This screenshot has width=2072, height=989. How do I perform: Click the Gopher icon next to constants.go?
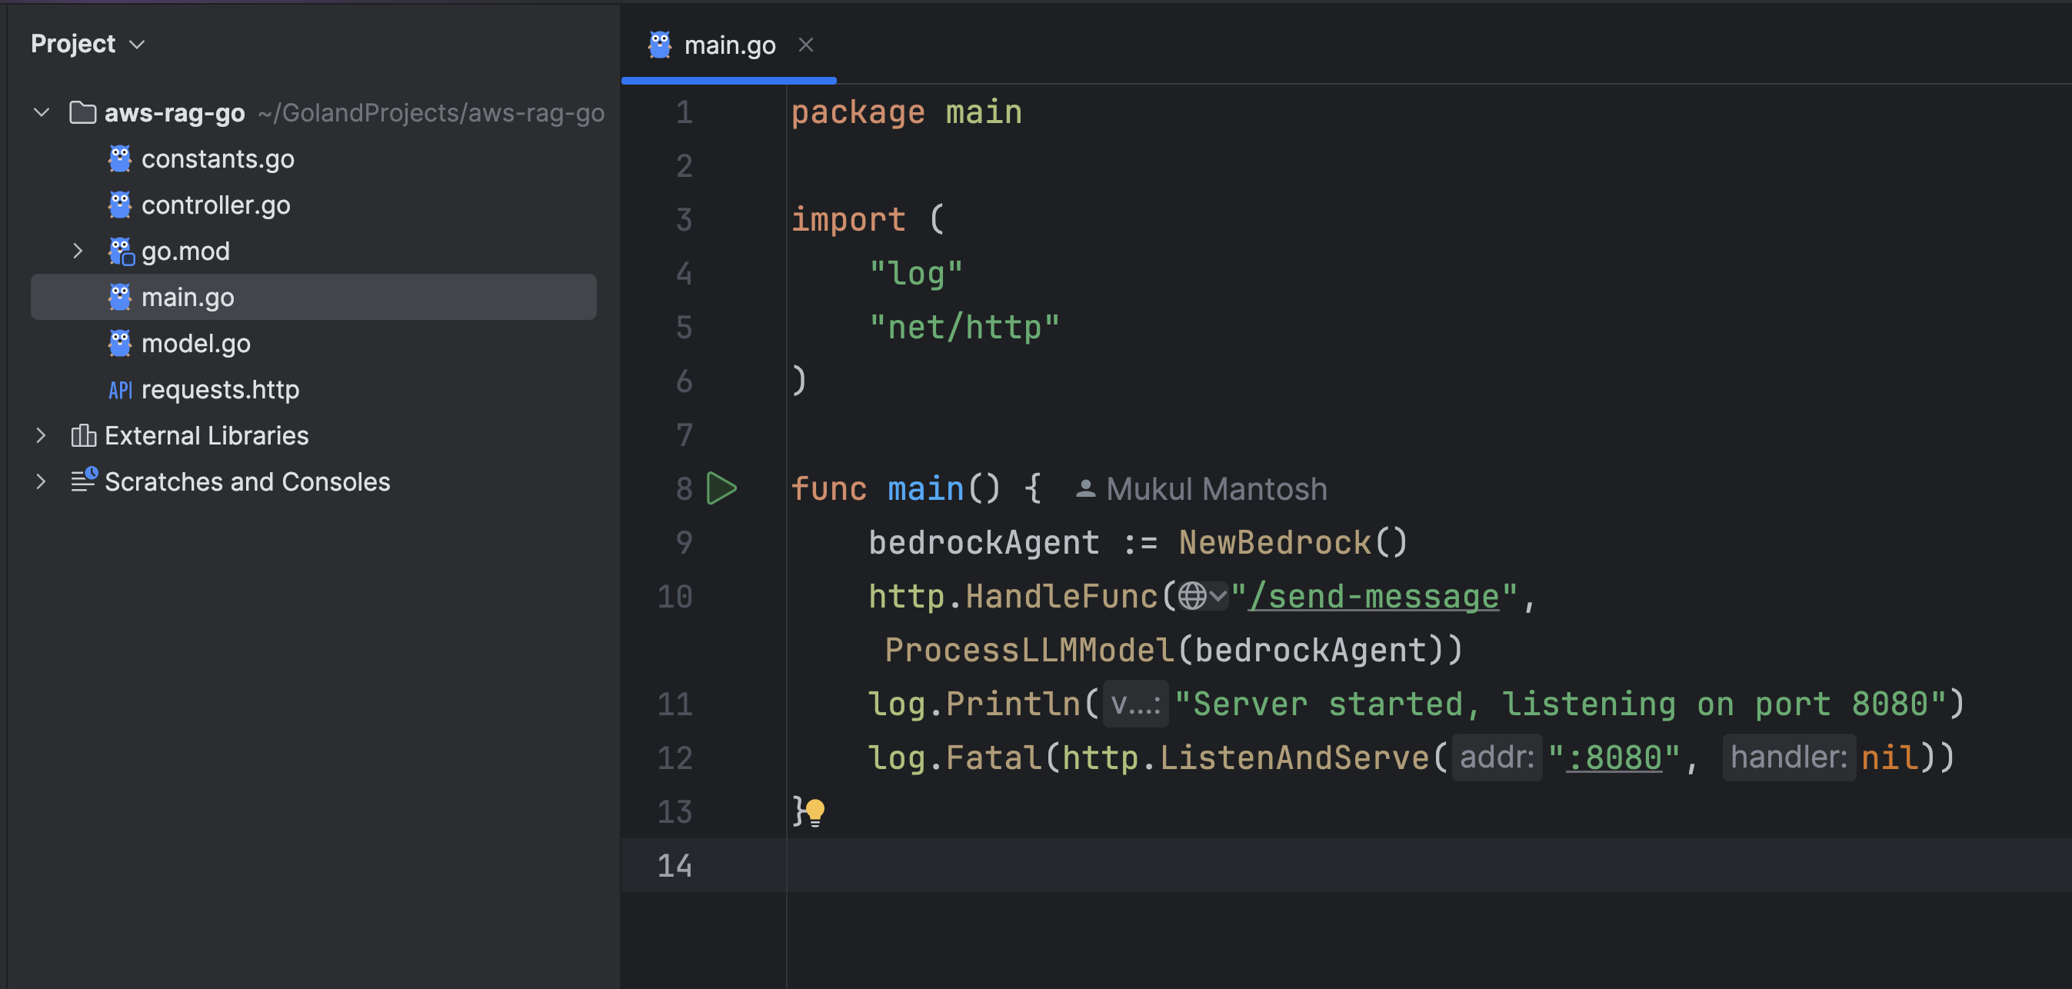coord(120,158)
